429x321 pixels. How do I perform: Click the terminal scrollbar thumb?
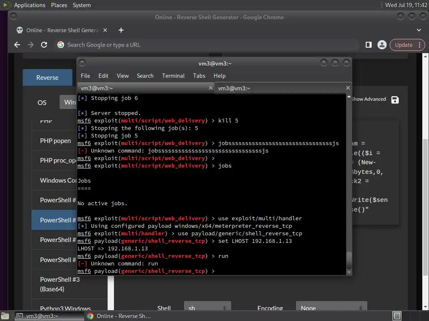[x=349, y=260]
